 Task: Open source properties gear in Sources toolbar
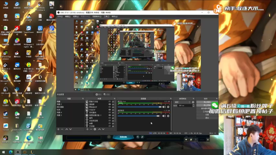click(95, 129)
